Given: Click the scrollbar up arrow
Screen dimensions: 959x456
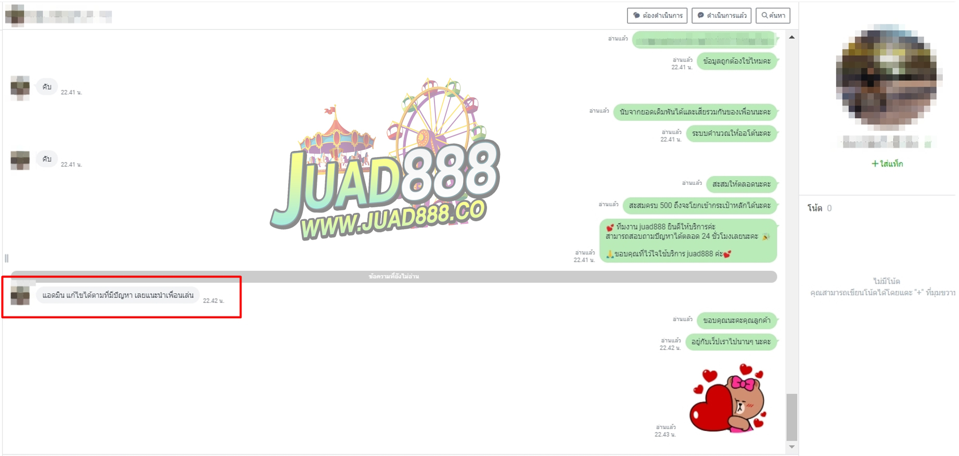Looking at the screenshot, I should point(791,37).
